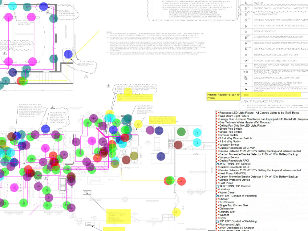Image resolution: width=308 pixels, height=231 pixels.
Task: Click the USB receptacle symbol in legend
Action: [248, 49]
